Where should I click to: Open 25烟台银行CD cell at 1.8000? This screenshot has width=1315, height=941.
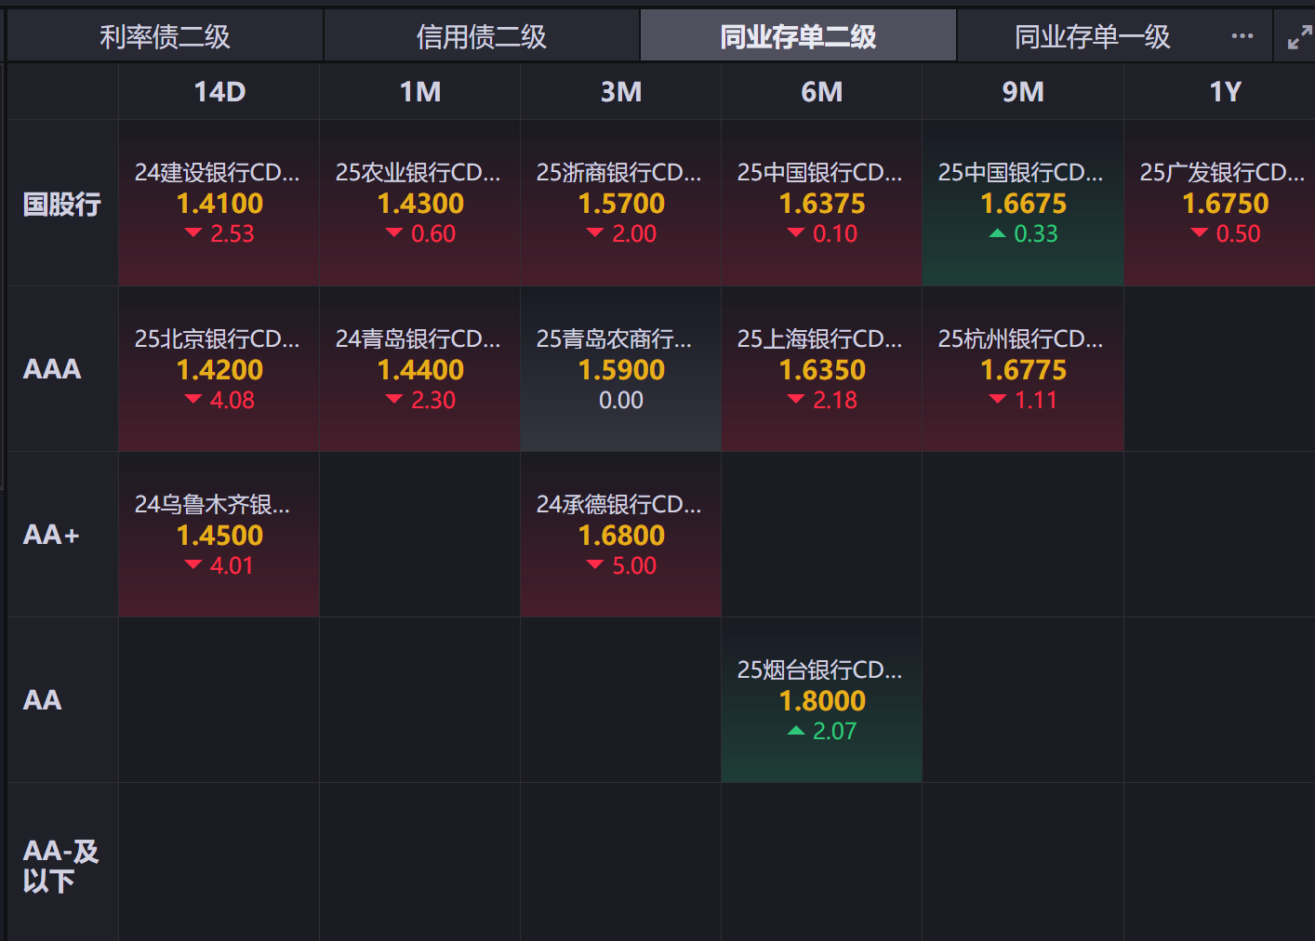point(822,700)
